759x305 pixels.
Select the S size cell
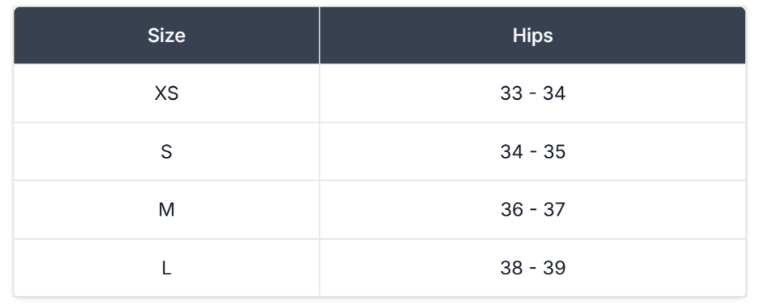(x=166, y=151)
